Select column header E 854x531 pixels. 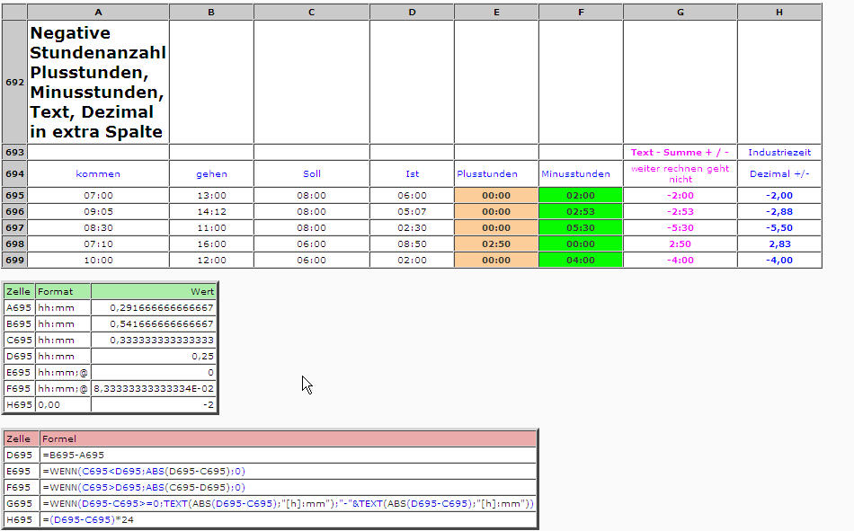[495, 12]
